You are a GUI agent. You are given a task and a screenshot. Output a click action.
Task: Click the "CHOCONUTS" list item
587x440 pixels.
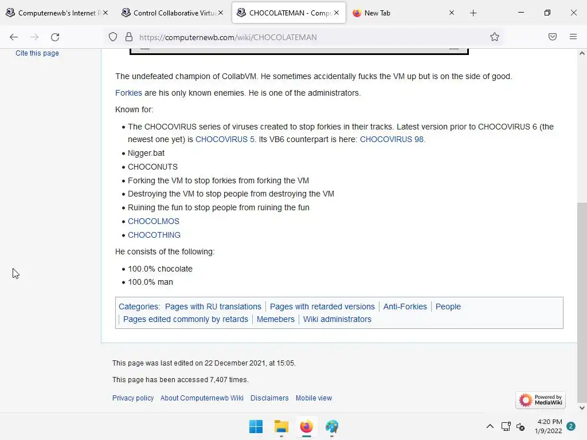click(x=152, y=167)
